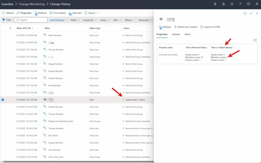The image size is (261, 163).
Task: Select the Nora Reinders row
Action: pyautogui.click(x=77, y=85)
